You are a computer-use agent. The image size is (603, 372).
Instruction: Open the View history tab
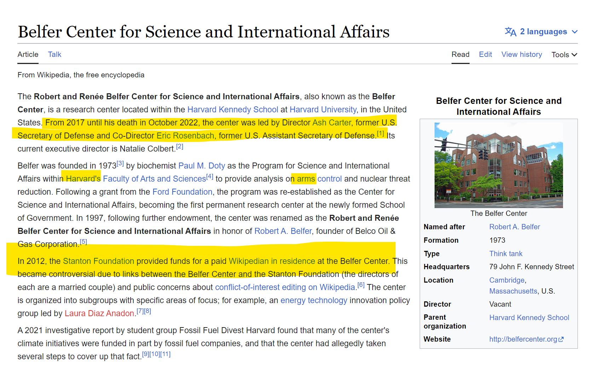click(522, 54)
